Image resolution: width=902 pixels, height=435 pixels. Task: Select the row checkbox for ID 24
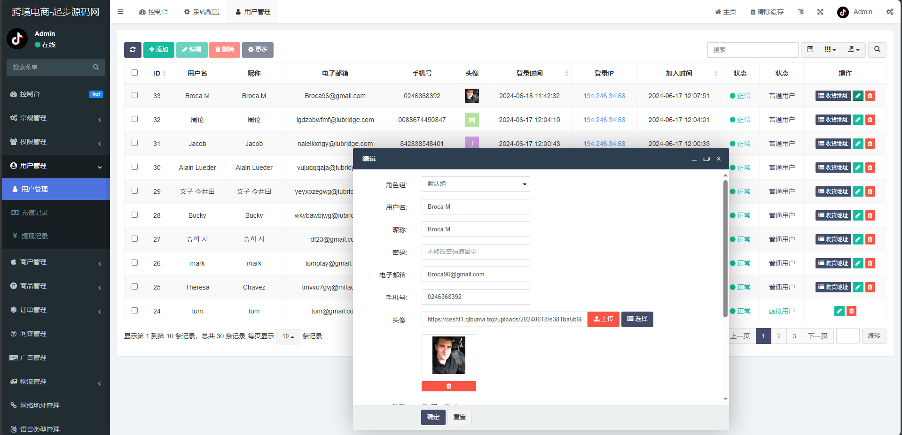coord(135,311)
